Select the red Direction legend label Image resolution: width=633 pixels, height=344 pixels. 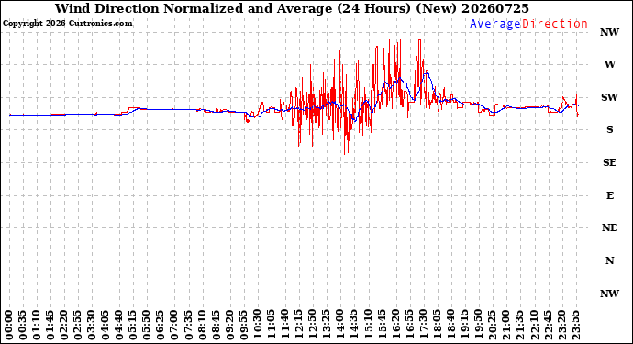pyautogui.click(x=555, y=24)
